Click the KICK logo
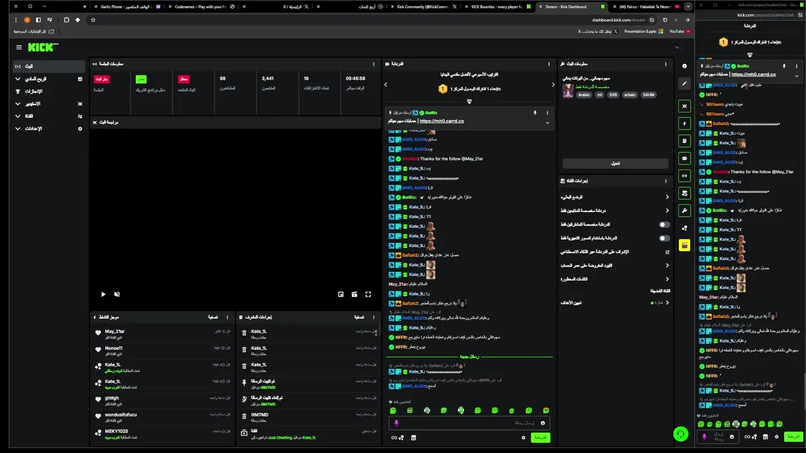This screenshot has height=453, width=806. click(43, 47)
